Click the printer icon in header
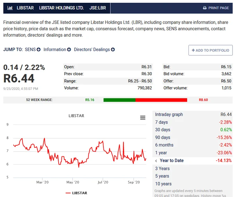The width and height of the screenshot is (236, 197). tap(205, 8)
